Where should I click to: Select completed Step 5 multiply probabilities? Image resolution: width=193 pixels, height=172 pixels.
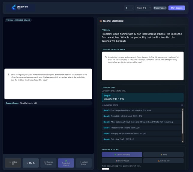pyautogui.click(x=141, y=134)
